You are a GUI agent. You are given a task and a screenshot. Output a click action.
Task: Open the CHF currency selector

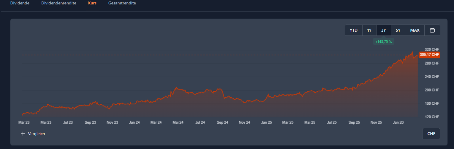[x=431, y=134]
